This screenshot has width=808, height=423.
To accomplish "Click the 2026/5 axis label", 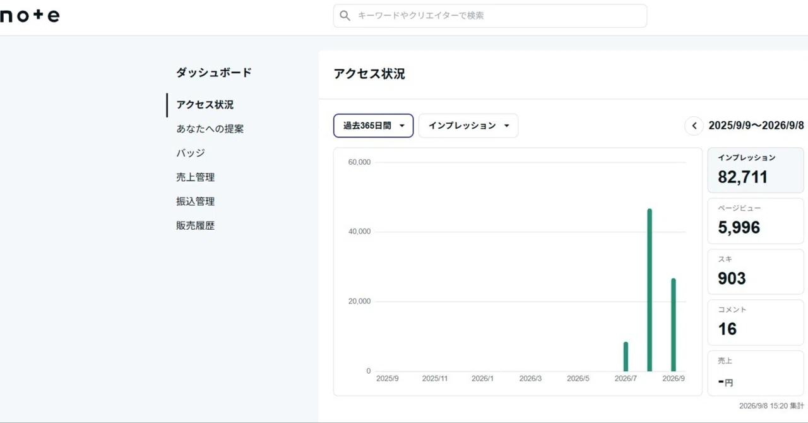I will tap(578, 379).
